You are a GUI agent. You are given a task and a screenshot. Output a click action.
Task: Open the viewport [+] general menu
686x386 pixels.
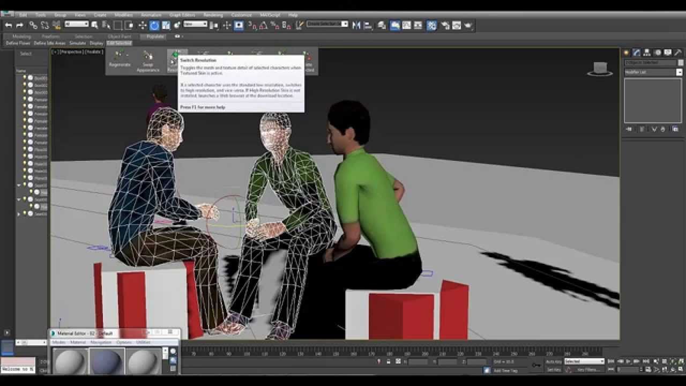click(x=55, y=52)
